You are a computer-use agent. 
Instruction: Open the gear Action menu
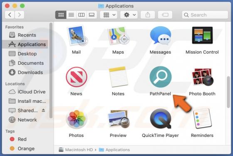pyautogui.click(x=129, y=15)
